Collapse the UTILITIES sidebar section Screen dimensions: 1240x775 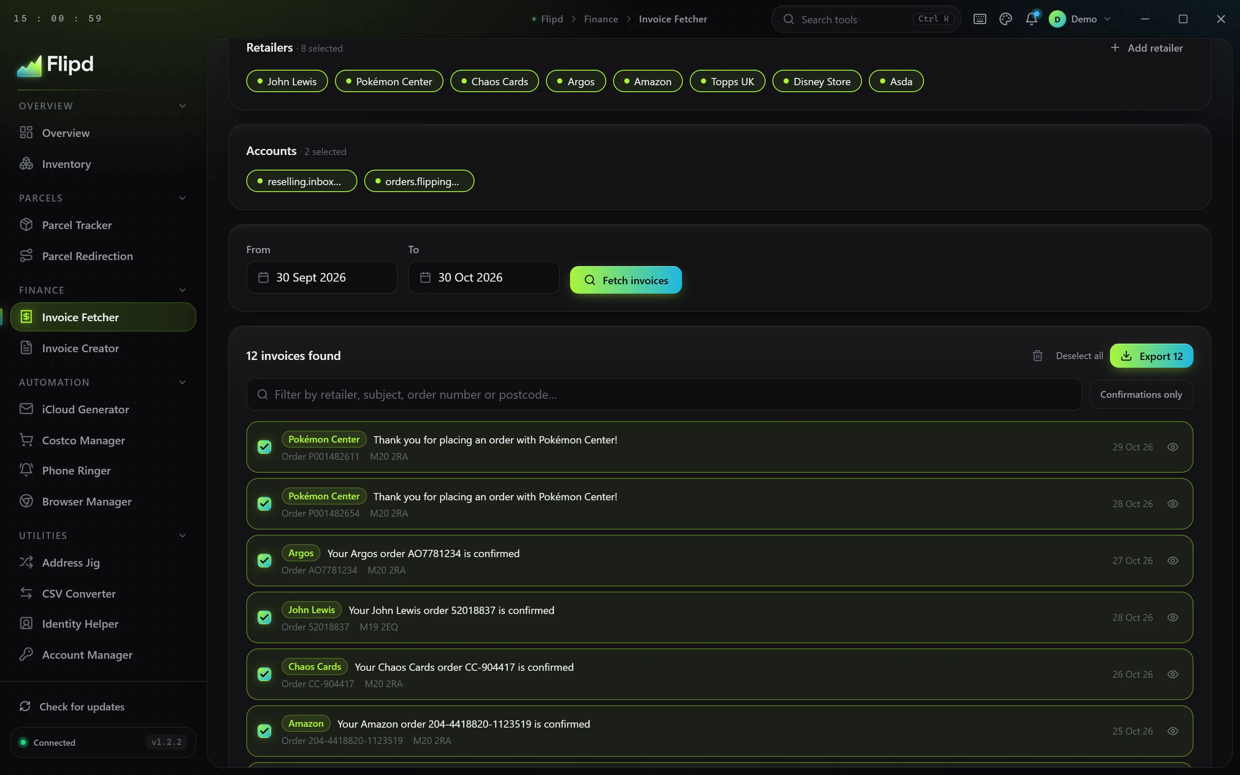pos(183,536)
